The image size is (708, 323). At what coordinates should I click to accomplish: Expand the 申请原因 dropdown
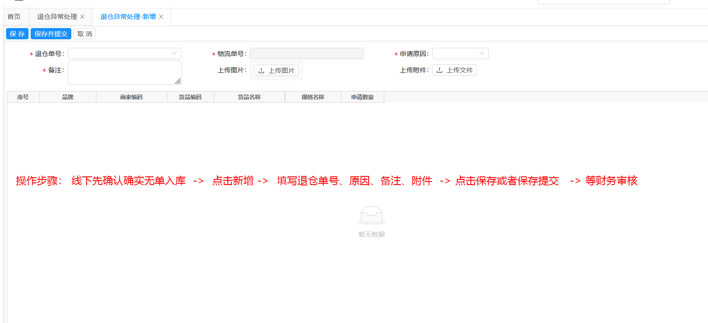[460, 53]
